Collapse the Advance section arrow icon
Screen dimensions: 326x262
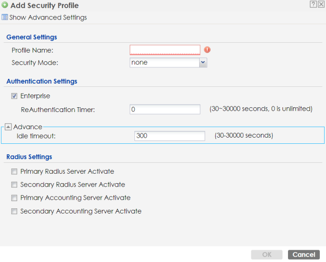pyautogui.click(x=9, y=127)
